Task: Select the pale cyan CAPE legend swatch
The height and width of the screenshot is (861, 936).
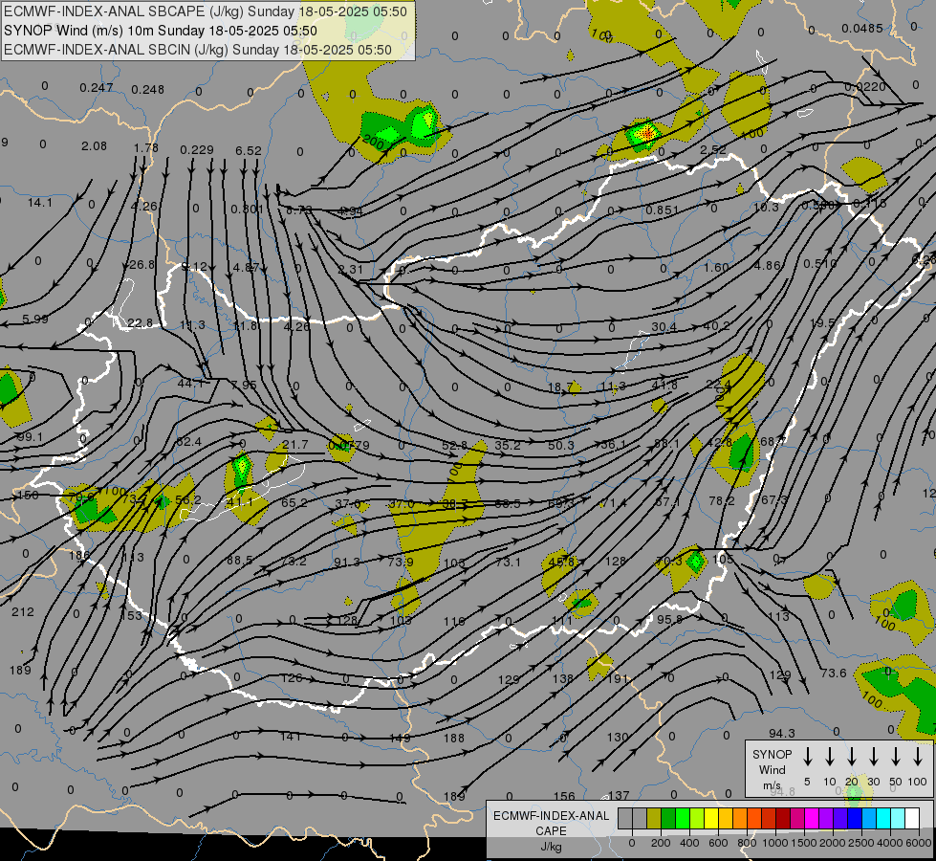Action: pyautogui.click(x=897, y=819)
